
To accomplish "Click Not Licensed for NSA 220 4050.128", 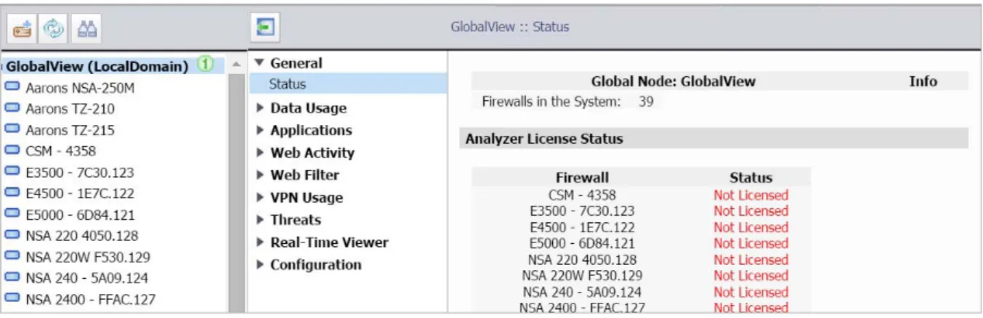I will click(751, 259).
